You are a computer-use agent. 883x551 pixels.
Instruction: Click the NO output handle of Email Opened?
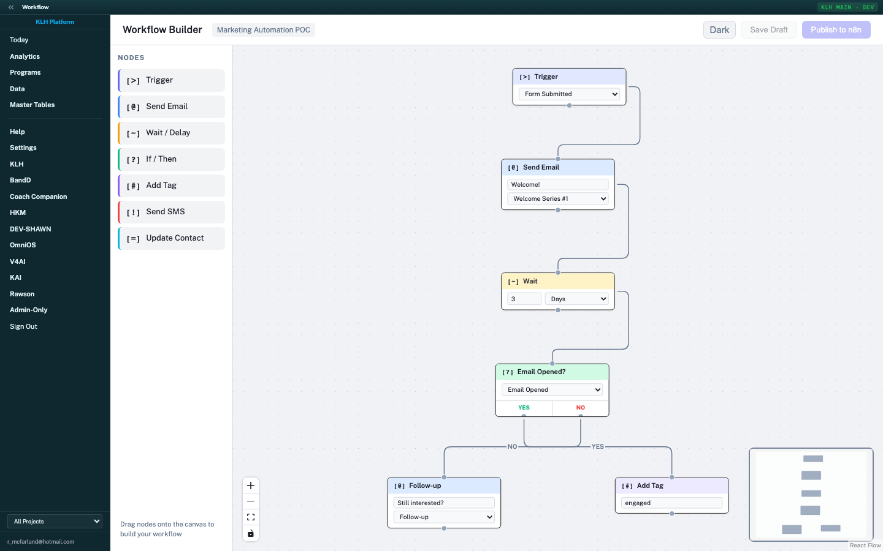coord(581,416)
